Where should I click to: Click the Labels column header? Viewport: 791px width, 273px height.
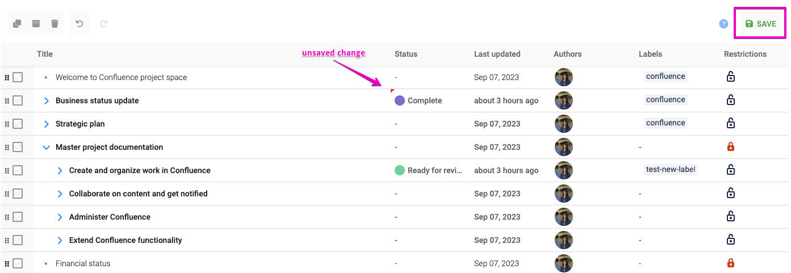tap(650, 54)
